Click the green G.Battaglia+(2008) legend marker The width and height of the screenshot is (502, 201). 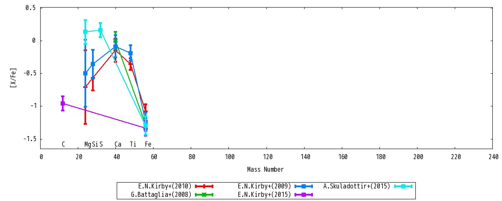pyautogui.click(x=204, y=195)
